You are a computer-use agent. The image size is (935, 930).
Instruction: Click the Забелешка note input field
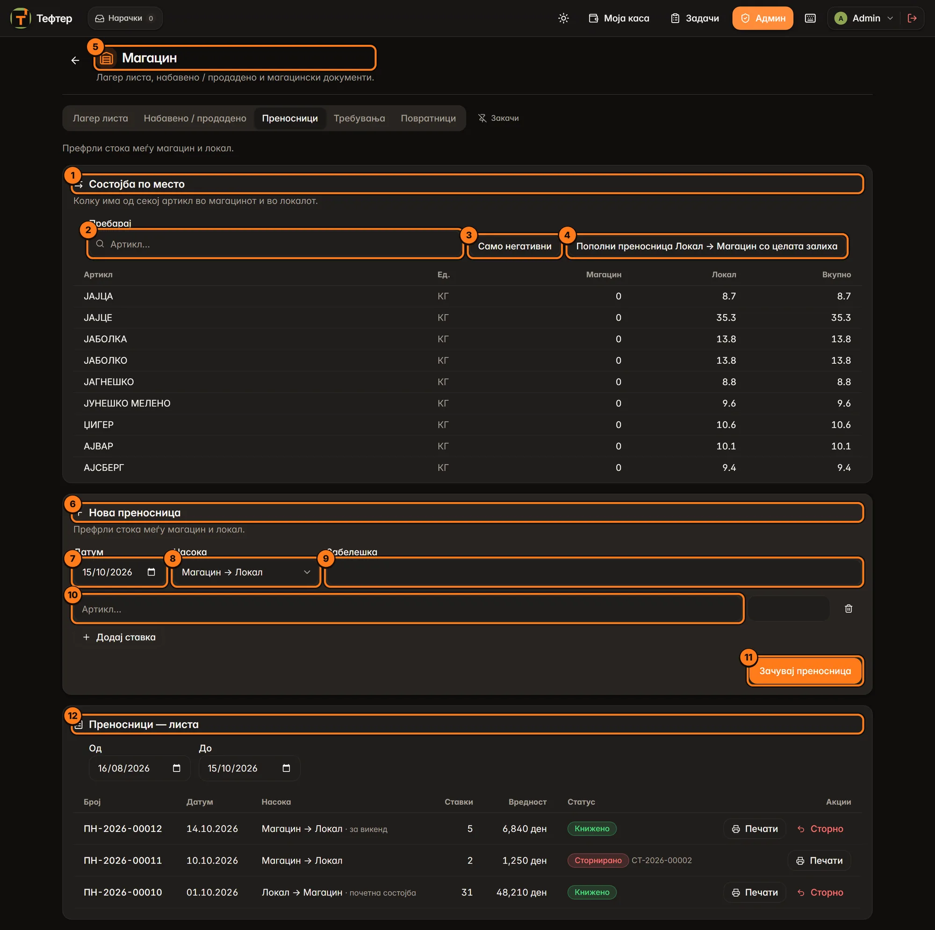[x=594, y=572]
